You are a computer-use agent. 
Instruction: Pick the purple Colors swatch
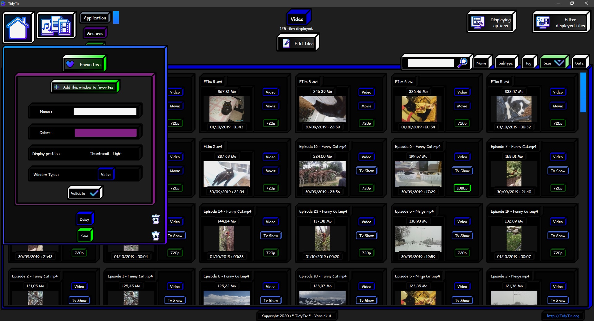(x=105, y=133)
